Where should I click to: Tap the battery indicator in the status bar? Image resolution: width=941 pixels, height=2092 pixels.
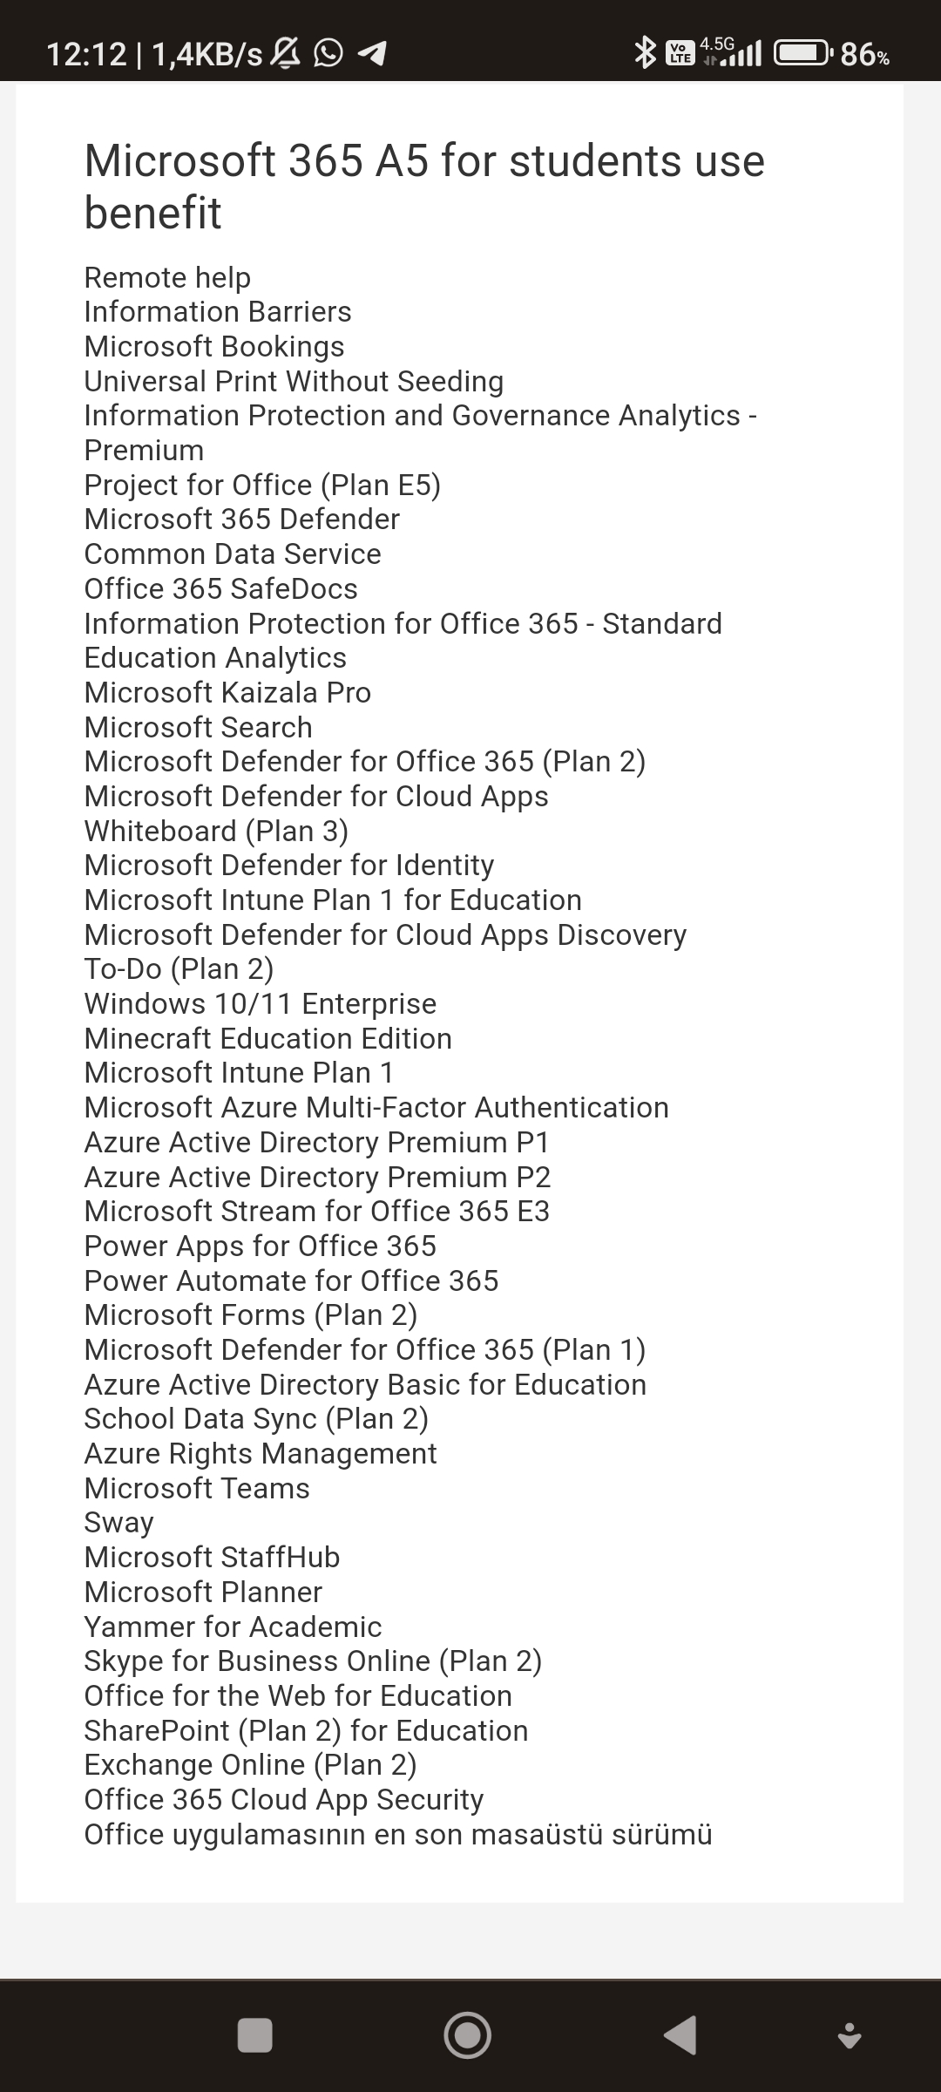[x=833, y=54]
